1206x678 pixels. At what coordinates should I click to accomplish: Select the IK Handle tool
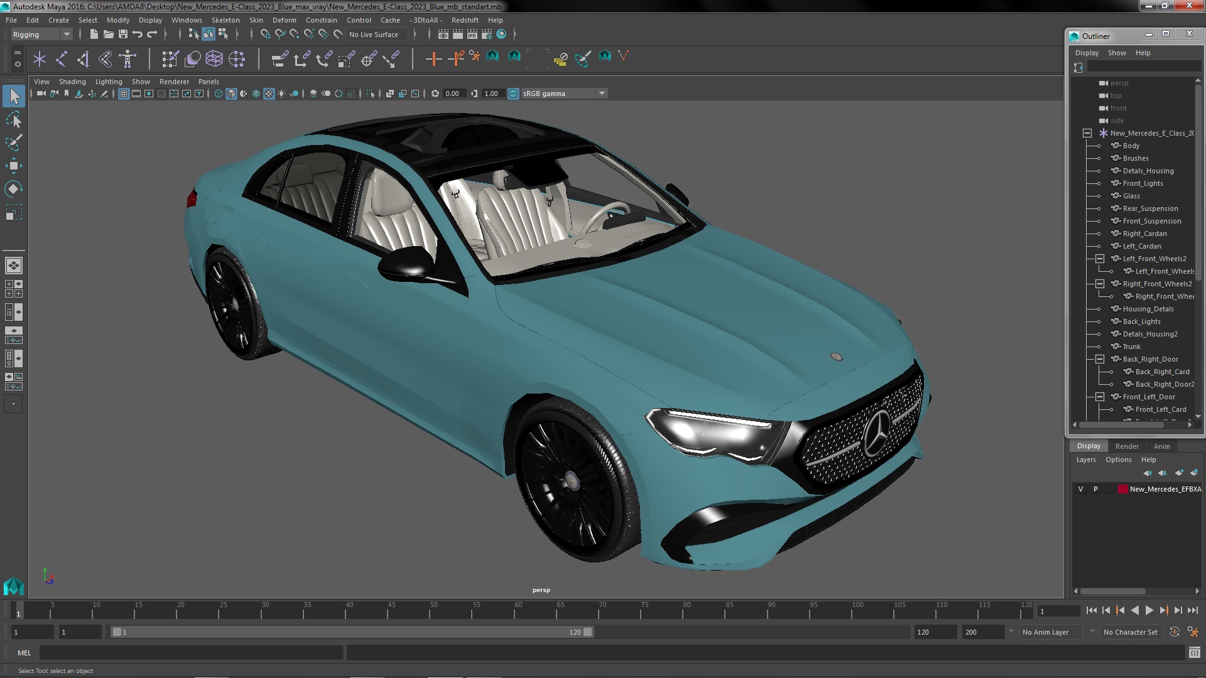click(84, 59)
